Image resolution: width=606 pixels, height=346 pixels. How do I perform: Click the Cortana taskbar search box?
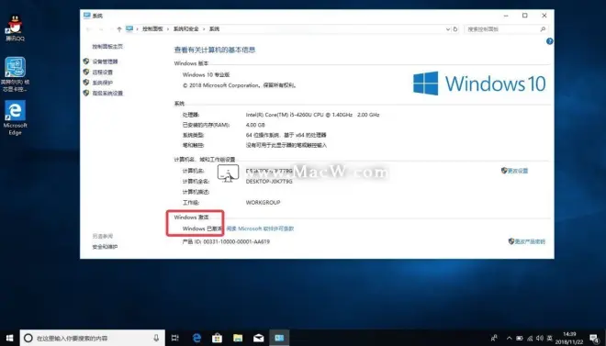(93, 338)
